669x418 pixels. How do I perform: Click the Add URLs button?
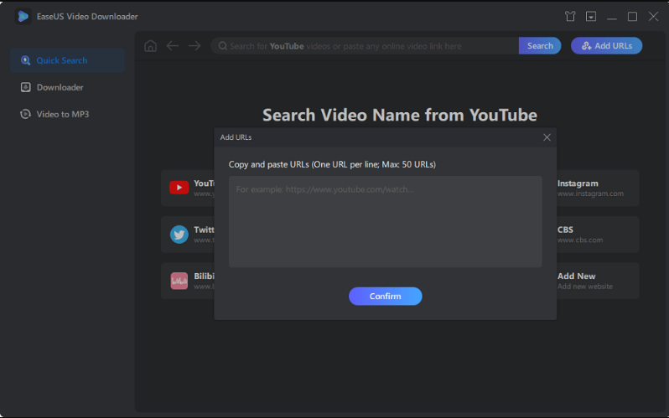pyautogui.click(x=607, y=46)
